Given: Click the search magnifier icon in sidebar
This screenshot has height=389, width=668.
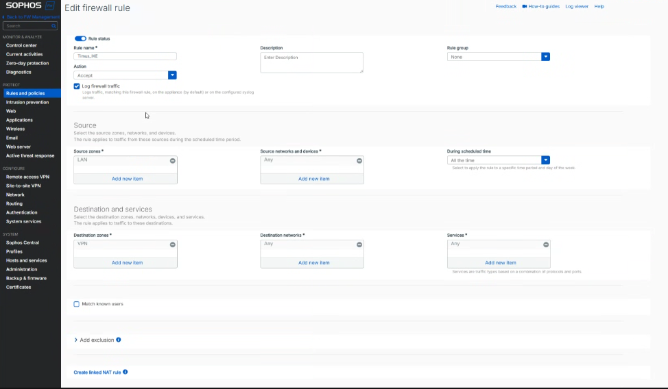Looking at the screenshot, I should coord(53,26).
